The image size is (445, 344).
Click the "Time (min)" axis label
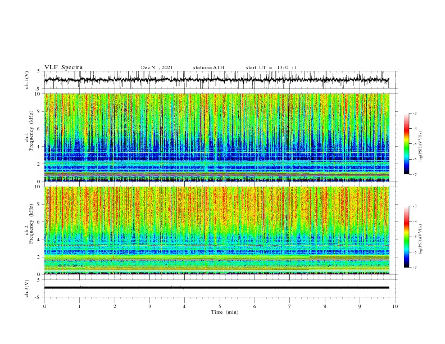[x=225, y=312]
